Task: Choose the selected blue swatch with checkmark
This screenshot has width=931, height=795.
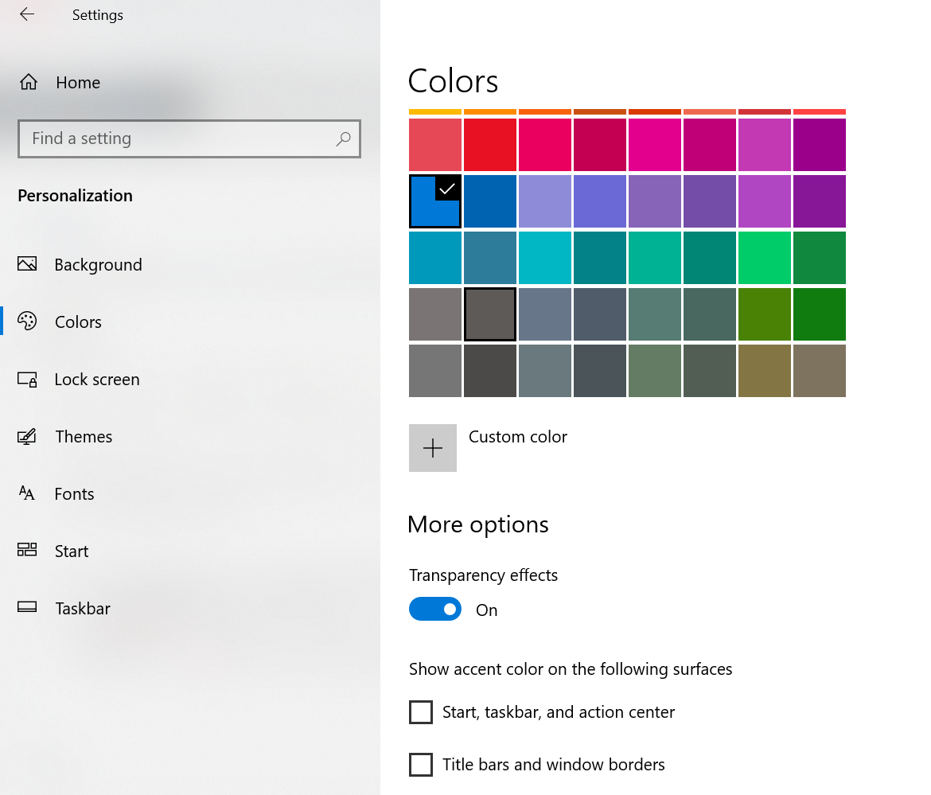Action: (x=435, y=202)
